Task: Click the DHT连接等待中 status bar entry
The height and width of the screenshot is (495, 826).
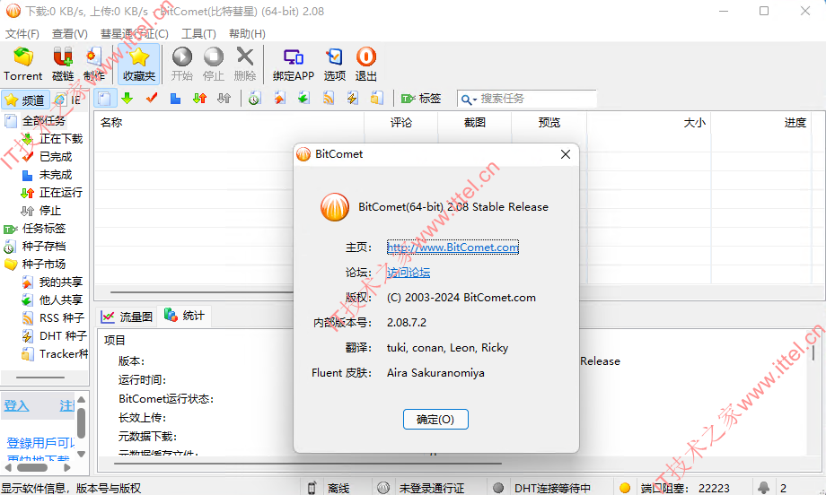Action: [x=551, y=488]
